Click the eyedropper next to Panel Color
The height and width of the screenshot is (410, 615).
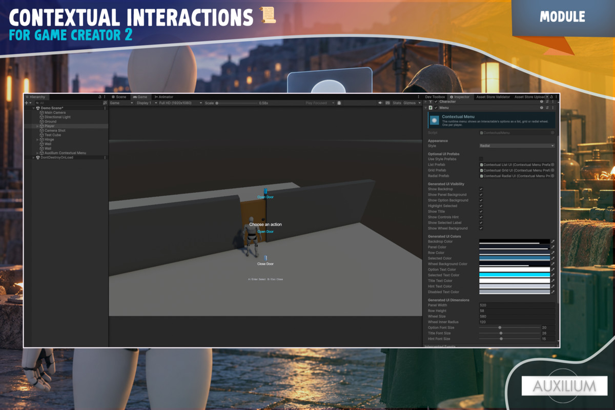pos(553,247)
